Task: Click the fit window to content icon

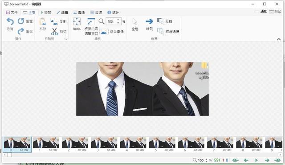Action: pyautogui.click(x=91, y=21)
